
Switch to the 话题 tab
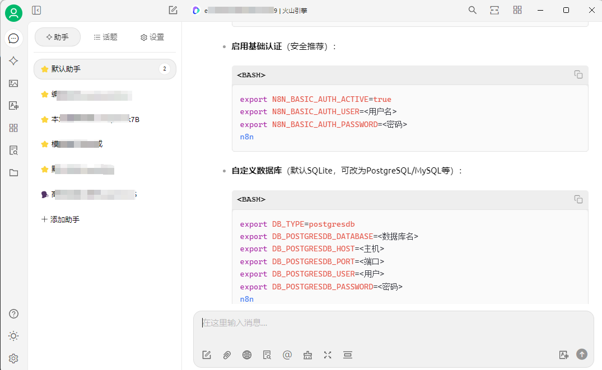point(105,37)
